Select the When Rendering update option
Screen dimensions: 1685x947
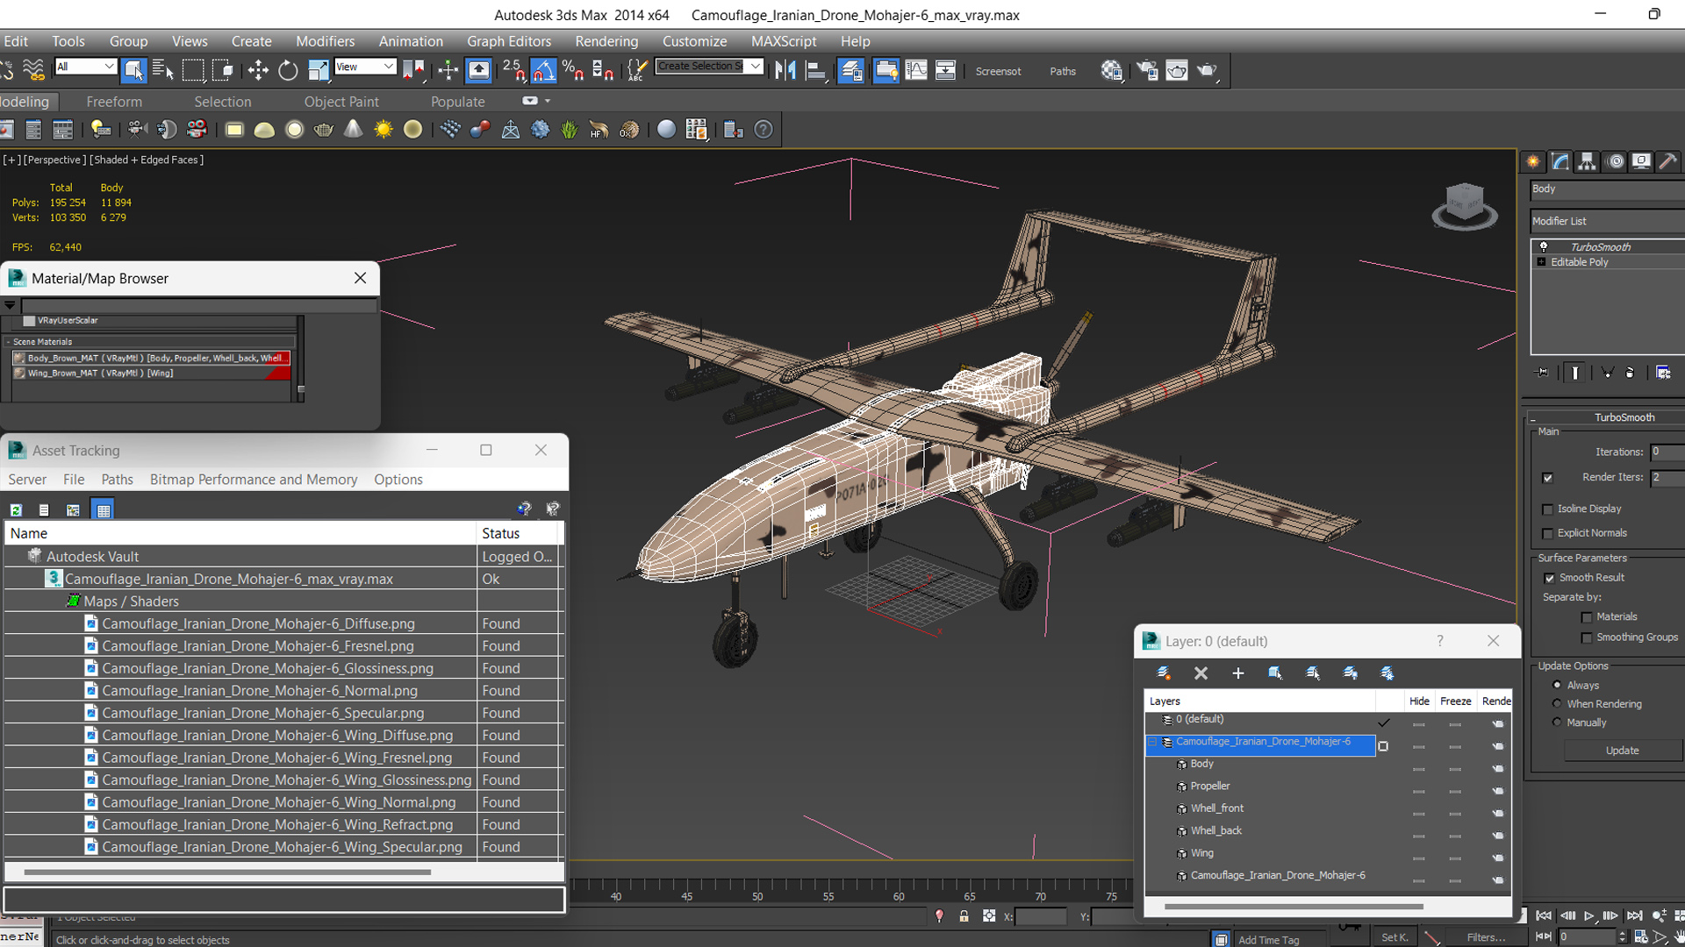(1557, 703)
